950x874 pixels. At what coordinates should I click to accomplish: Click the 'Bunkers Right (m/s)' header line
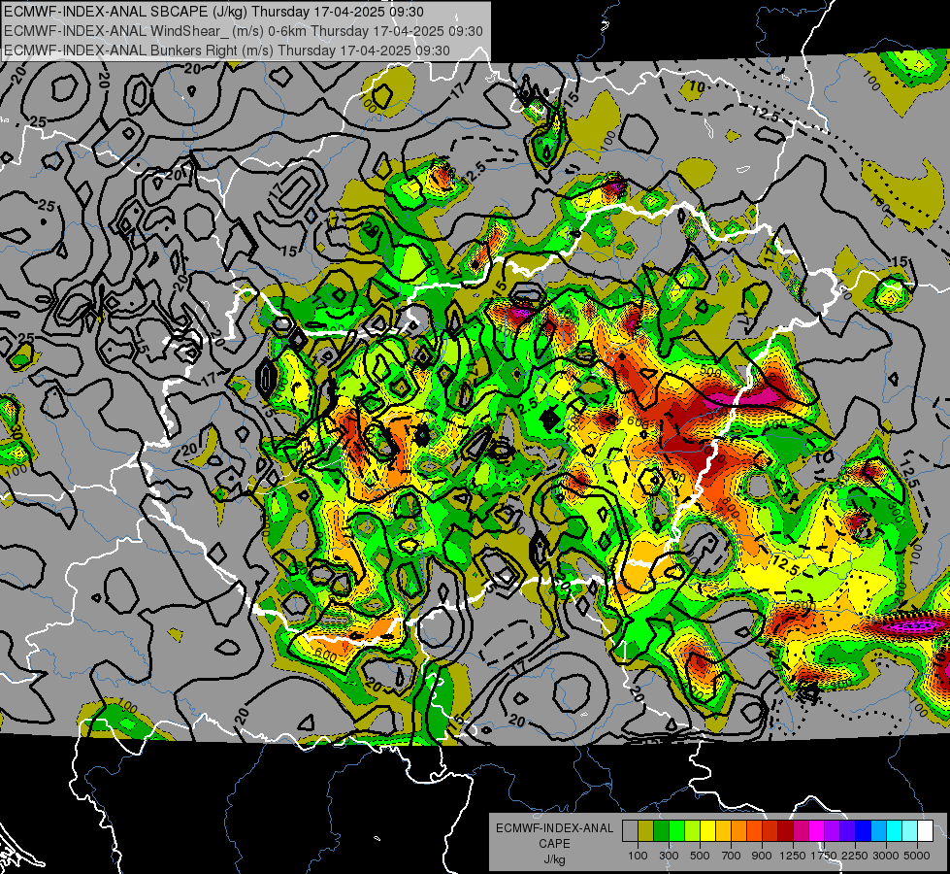[227, 50]
